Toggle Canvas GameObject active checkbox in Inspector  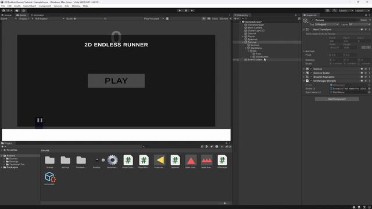pyautogui.click(x=312, y=20)
